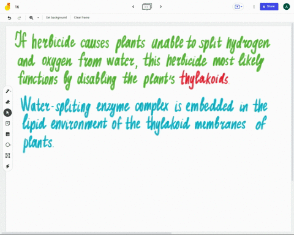The height and width of the screenshot is (235, 294).
Task: Open the present to meeting dropdown
Action: (x=238, y=7)
